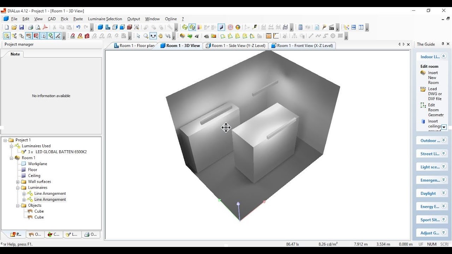Screen dimensions: 452x254
Task: Activate the Pan hand tool
Action: 161,36
